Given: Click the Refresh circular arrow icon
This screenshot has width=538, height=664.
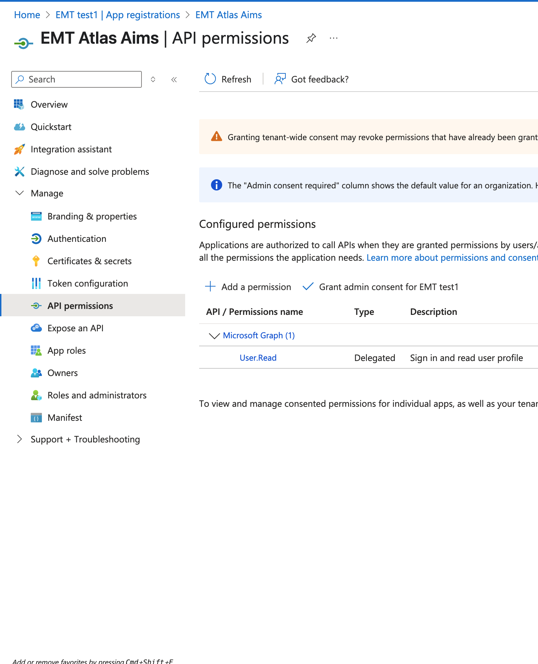Looking at the screenshot, I should tap(210, 79).
